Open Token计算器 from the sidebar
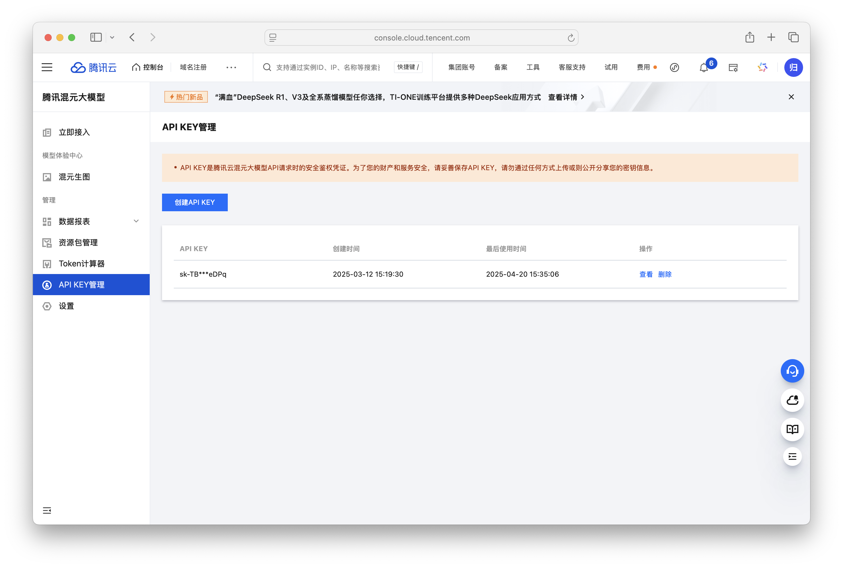 (82, 263)
